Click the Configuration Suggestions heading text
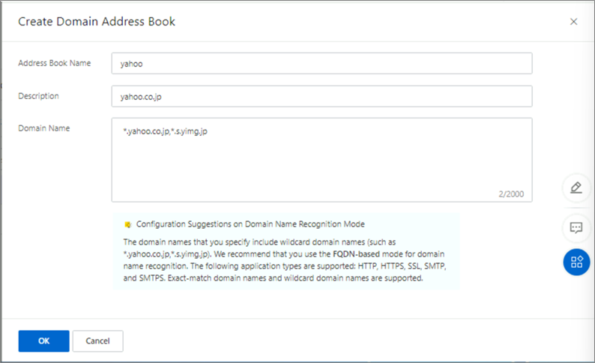Screen dimensions: 595x363 (x=250, y=224)
